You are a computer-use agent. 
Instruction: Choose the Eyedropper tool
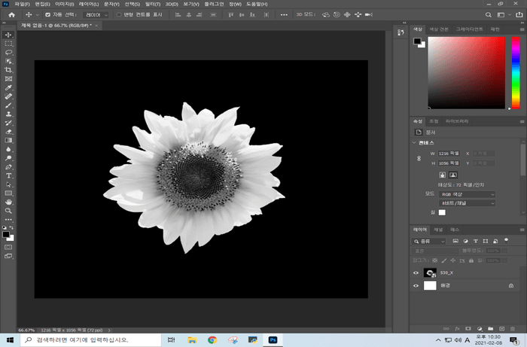pyautogui.click(x=9, y=87)
